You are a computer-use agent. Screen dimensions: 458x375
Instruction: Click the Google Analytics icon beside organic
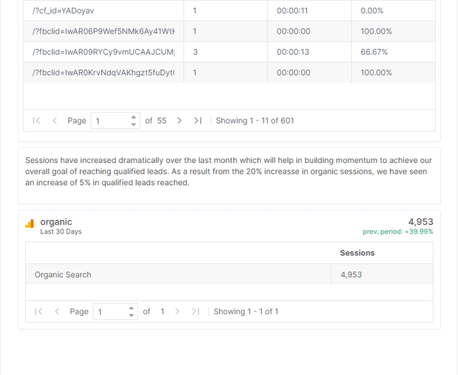tap(29, 224)
